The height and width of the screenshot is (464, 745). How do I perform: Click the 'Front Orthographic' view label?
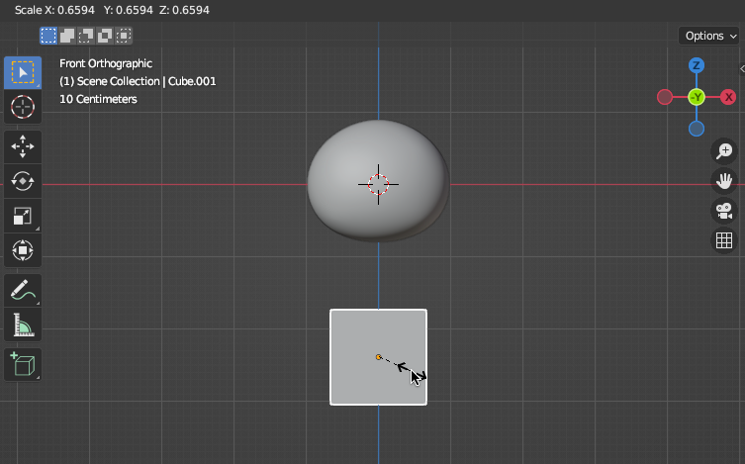[x=106, y=63]
